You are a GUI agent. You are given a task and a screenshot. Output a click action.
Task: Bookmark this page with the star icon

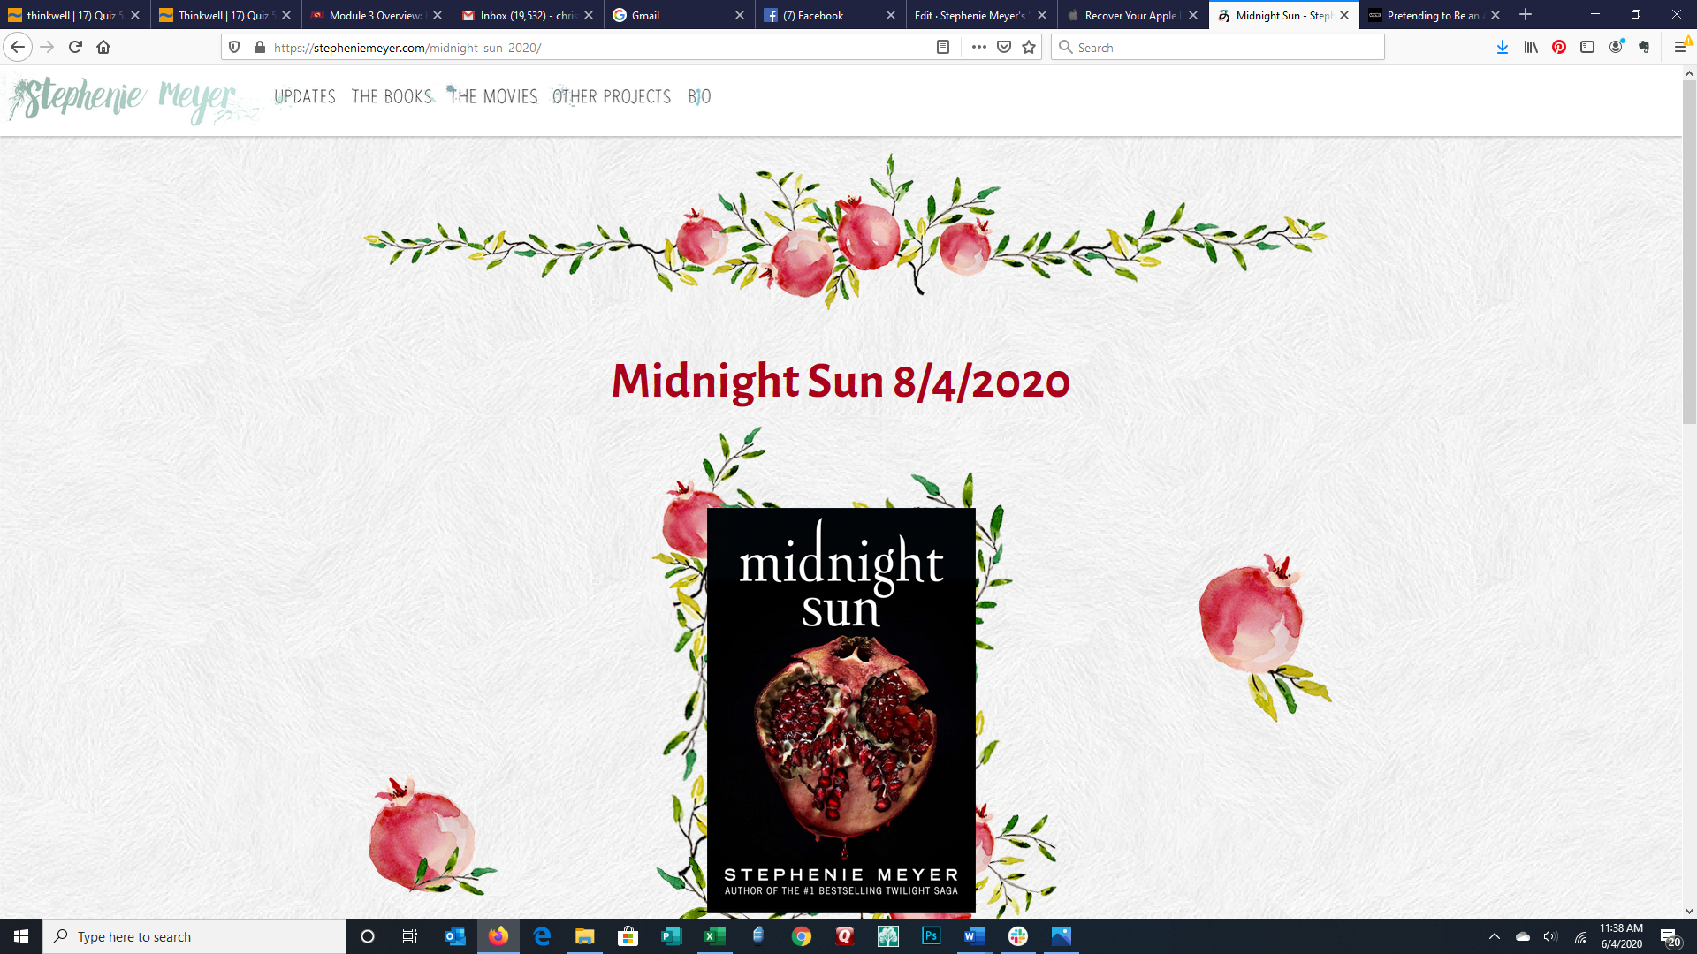tap(1029, 47)
